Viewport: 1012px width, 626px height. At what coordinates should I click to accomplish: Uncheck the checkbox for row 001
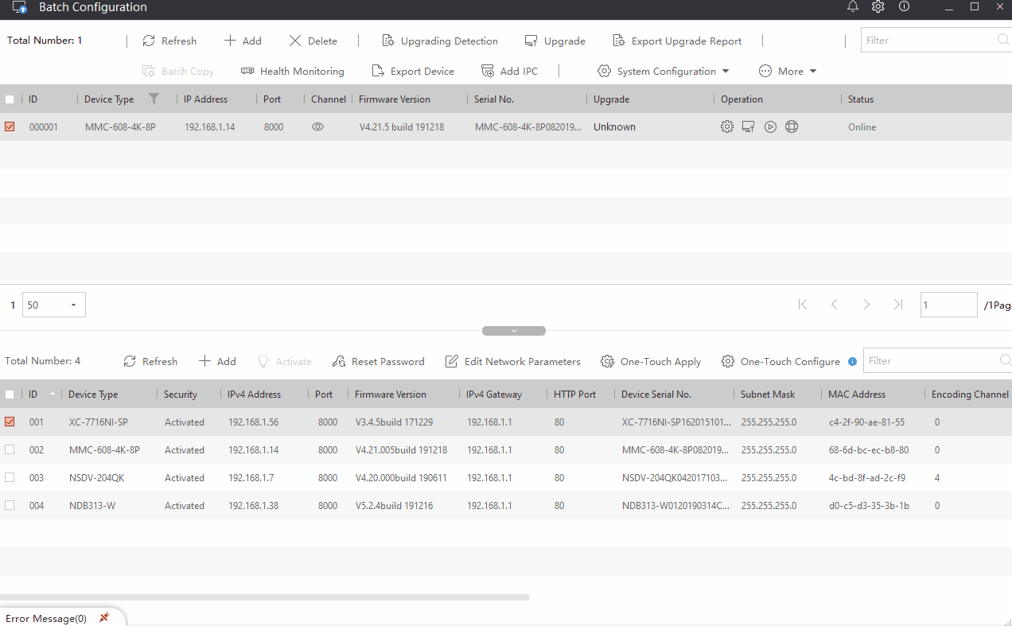coord(10,422)
